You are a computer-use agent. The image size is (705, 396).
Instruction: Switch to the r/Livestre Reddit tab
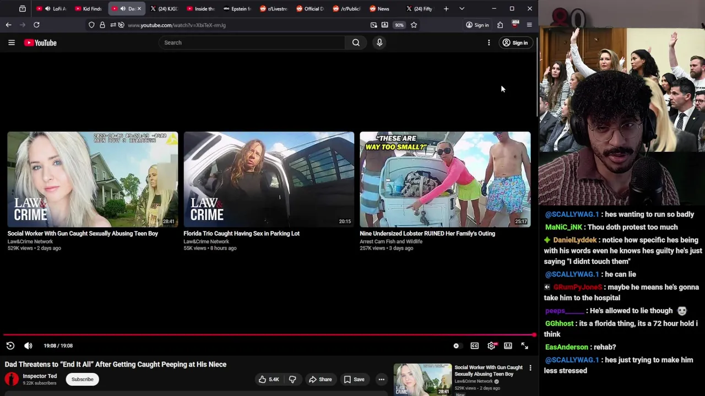click(274, 9)
